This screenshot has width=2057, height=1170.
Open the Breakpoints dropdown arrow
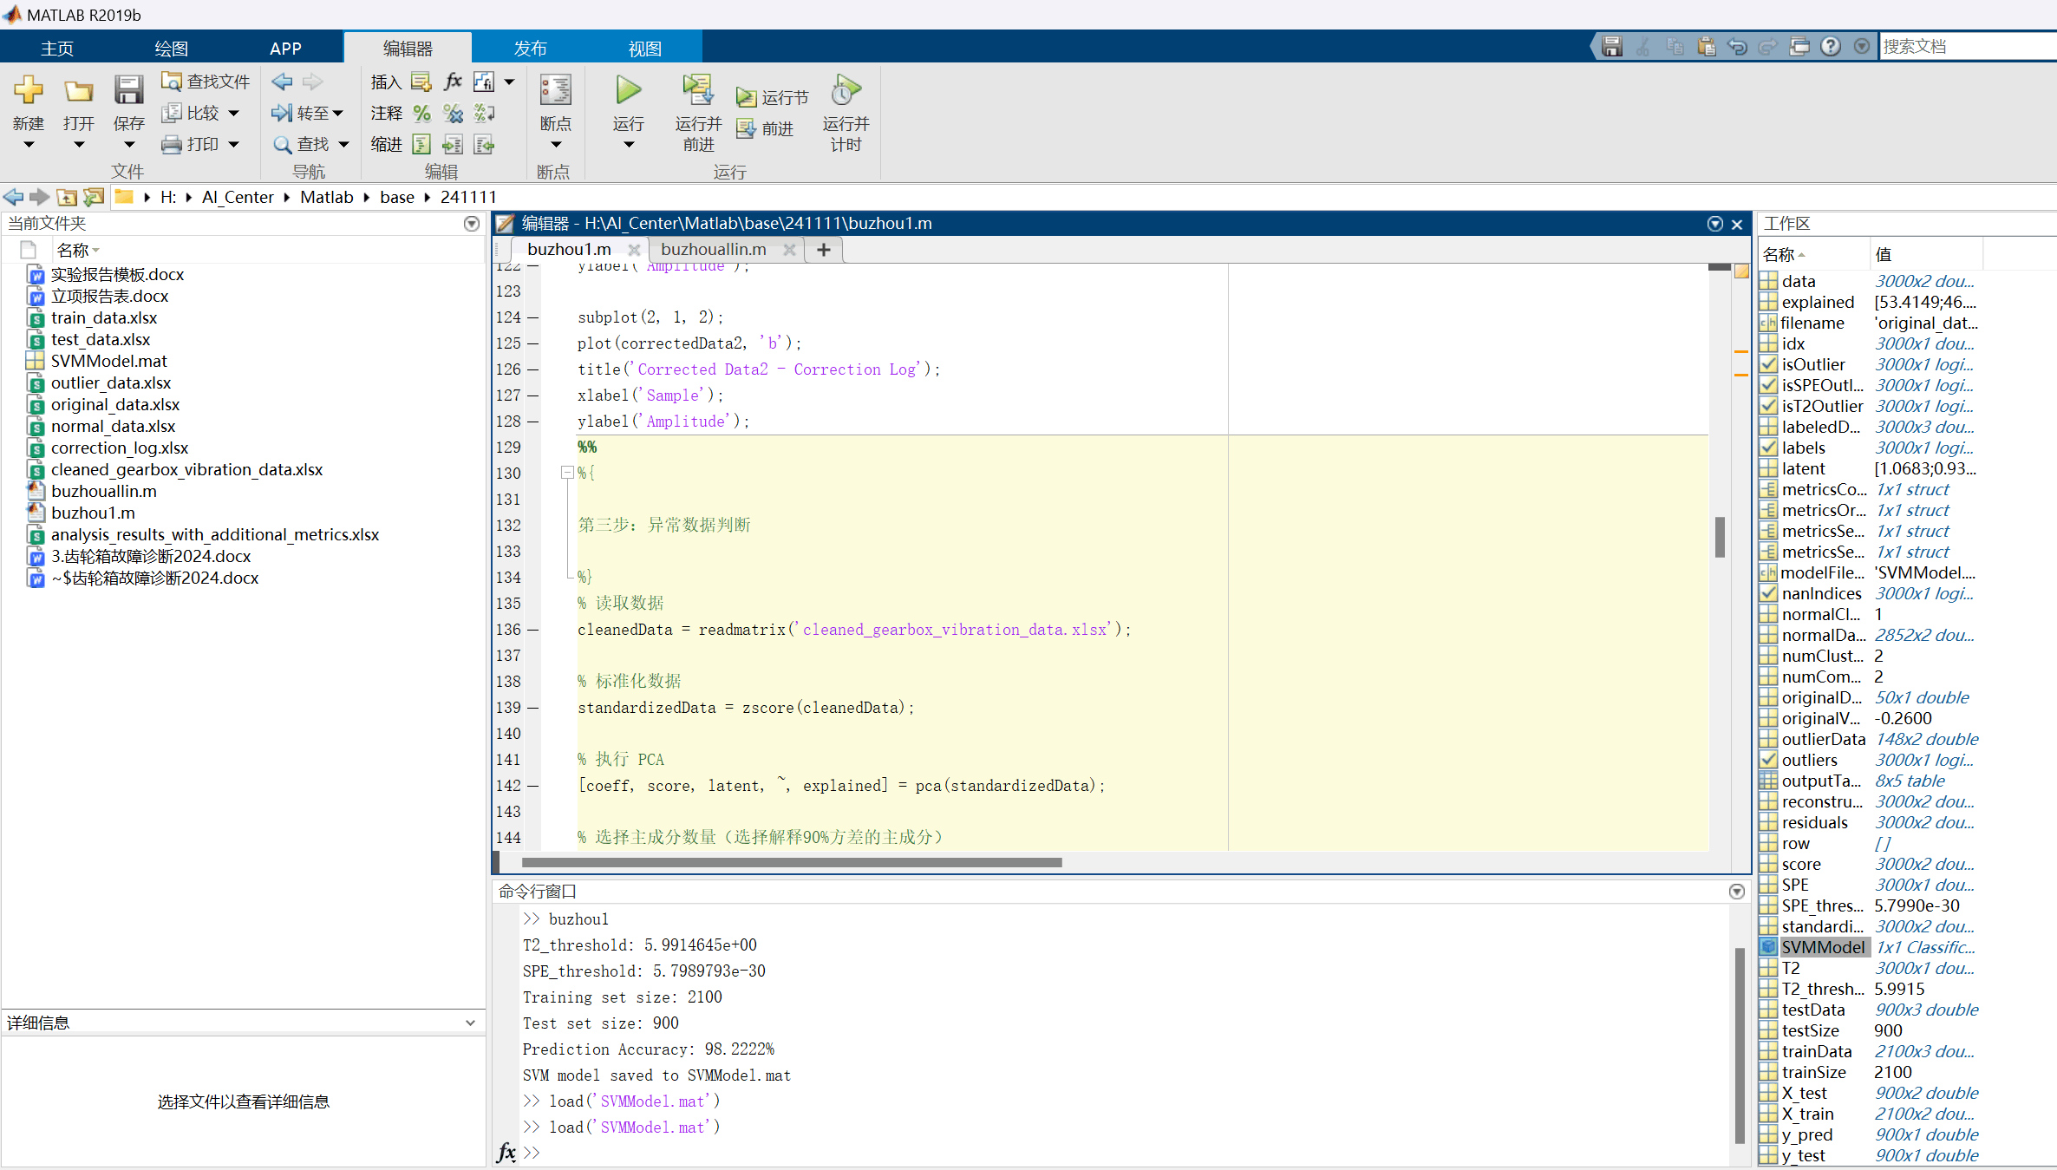click(556, 145)
